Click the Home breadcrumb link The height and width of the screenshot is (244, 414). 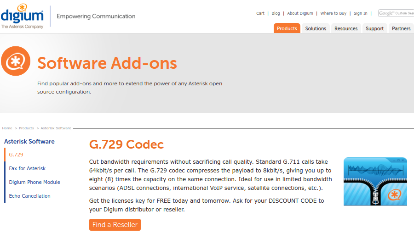click(7, 128)
